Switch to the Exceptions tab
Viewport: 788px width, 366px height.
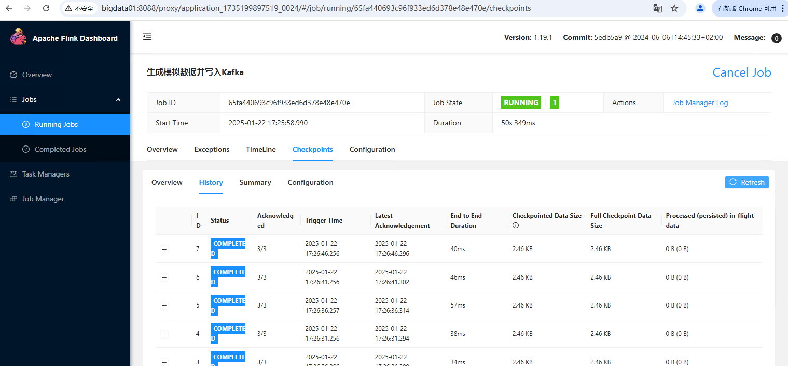tap(212, 149)
